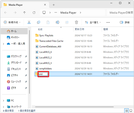Select the LocalMLS_0 file
Image resolution: width=134 pixels, height=113 pixels.
46,52
